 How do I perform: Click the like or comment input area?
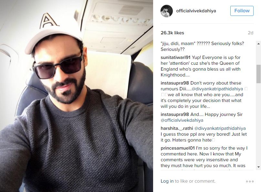(195, 181)
